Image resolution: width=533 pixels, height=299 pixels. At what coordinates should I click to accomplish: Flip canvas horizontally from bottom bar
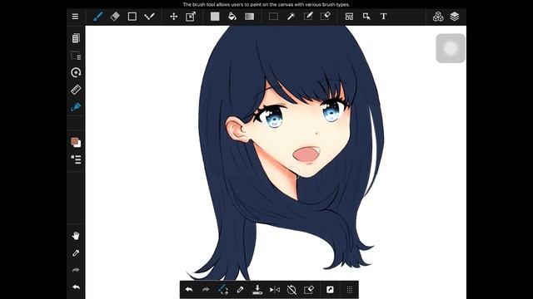275,290
